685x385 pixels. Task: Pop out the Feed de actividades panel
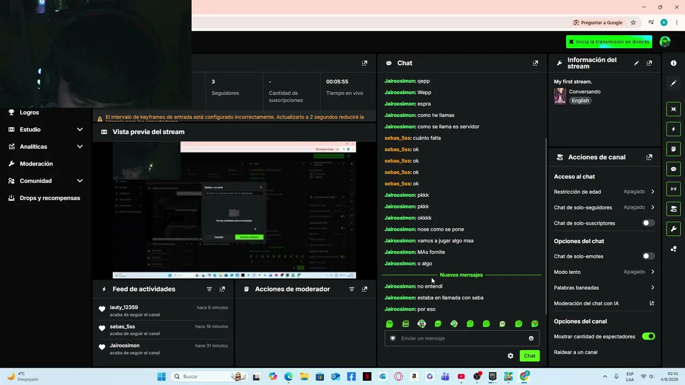(222, 289)
